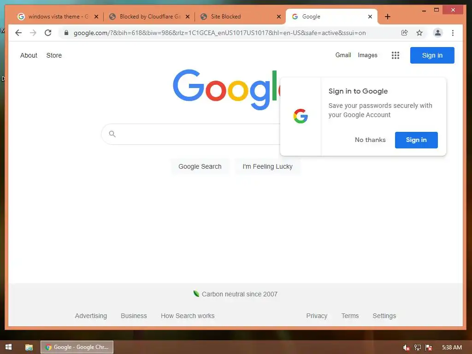
Task: Unmute via the taskbar speaker icon
Action: pos(406,348)
